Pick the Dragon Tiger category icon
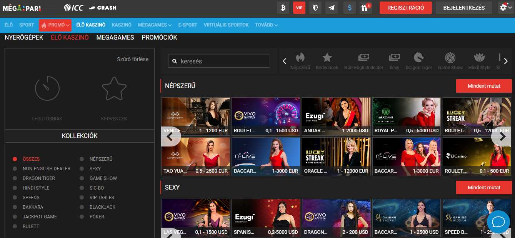 418,58
